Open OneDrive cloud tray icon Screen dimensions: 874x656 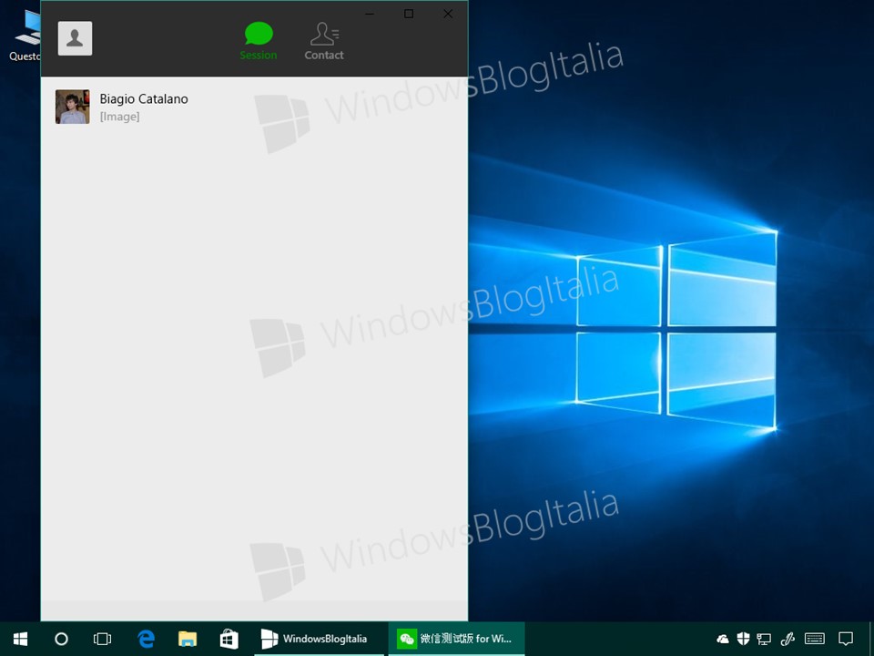click(x=722, y=639)
